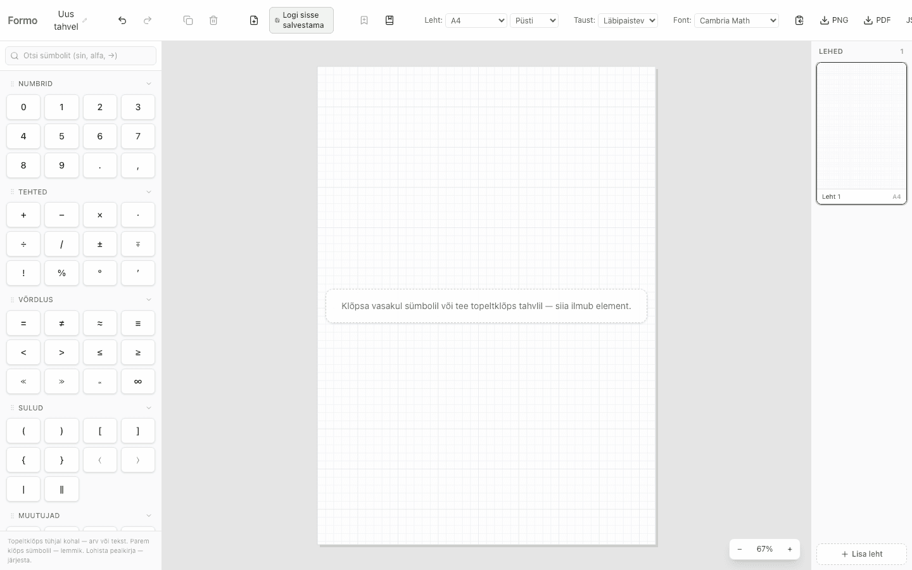The width and height of the screenshot is (912, 570).
Task: Insert the infinity ∞ symbol
Action: point(138,381)
